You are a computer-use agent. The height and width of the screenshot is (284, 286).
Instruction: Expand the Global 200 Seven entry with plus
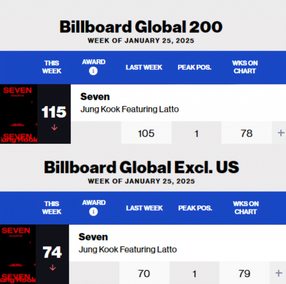[281, 133]
